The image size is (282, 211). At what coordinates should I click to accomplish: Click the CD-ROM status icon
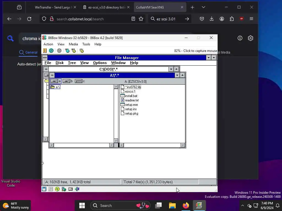[x=57, y=189]
